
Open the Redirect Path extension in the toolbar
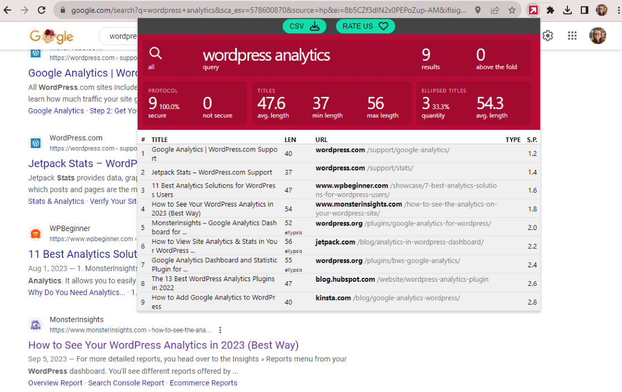point(533,9)
